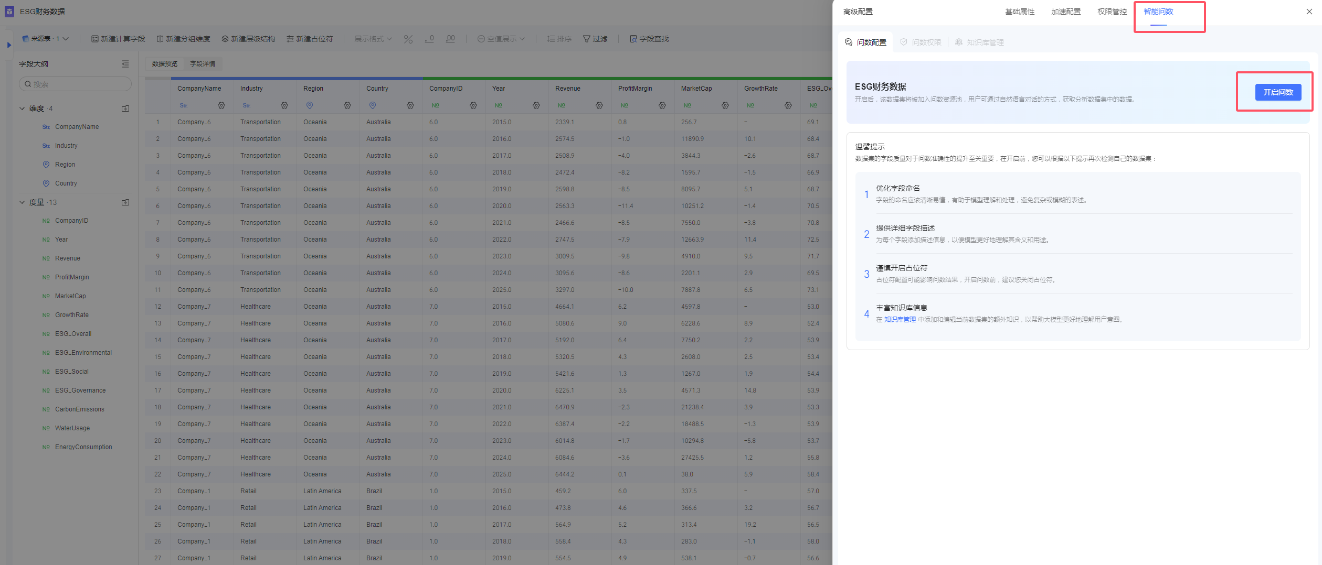Switch to the 加速配置 tab
The image size is (1322, 565).
[1065, 12]
